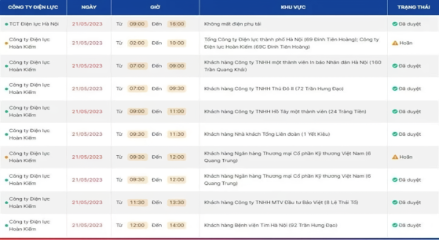The height and width of the screenshot is (240, 439).
Task: Click the orange dot in the 02:00–10:00 Hoàn Kiếm row
Action: coord(7,44)
